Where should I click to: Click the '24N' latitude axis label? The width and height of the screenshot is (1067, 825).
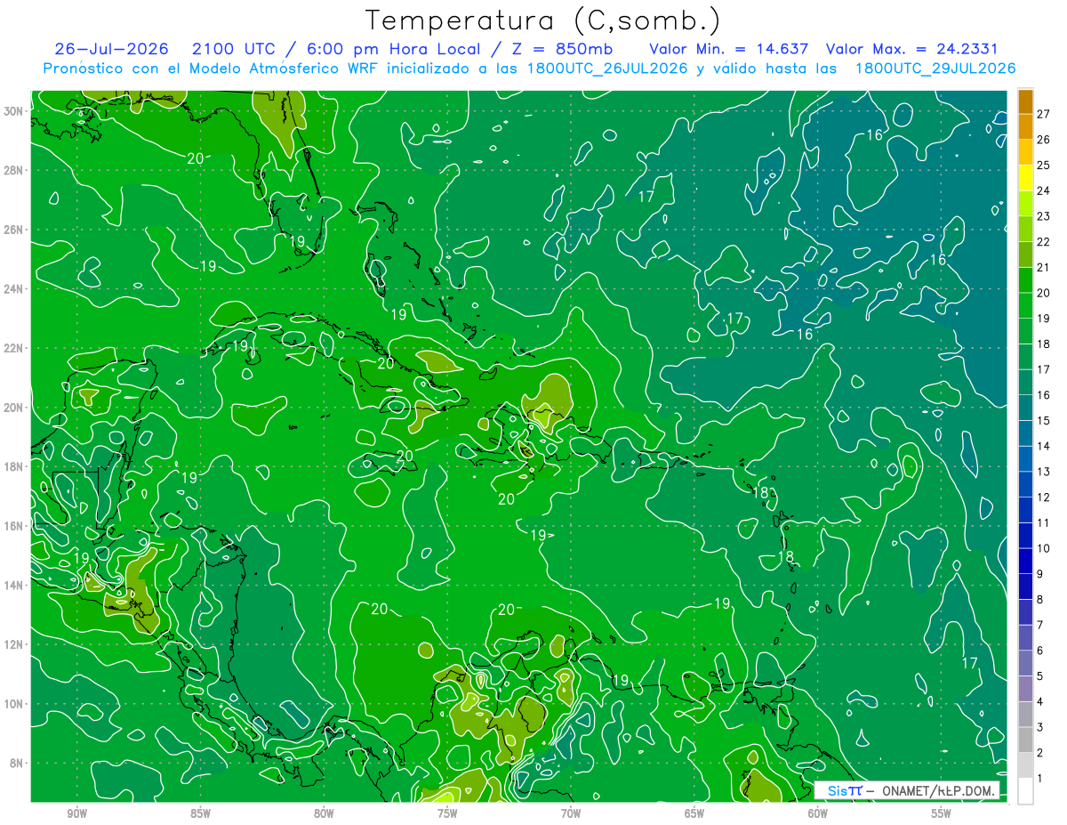tap(14, 288)
